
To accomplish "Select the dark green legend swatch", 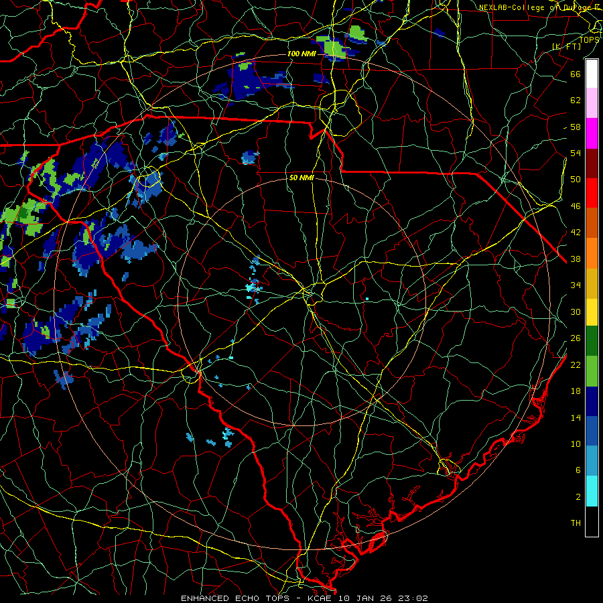I will coord(592,341).
